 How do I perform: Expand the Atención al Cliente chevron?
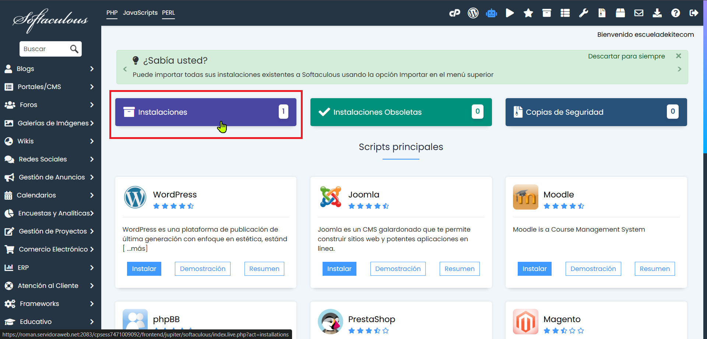click(x=92, y=286)
